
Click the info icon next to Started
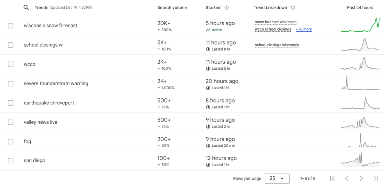(227, 8)
